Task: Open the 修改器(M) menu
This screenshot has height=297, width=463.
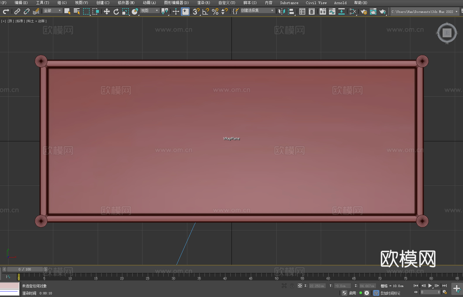Action: coord(126,3)
